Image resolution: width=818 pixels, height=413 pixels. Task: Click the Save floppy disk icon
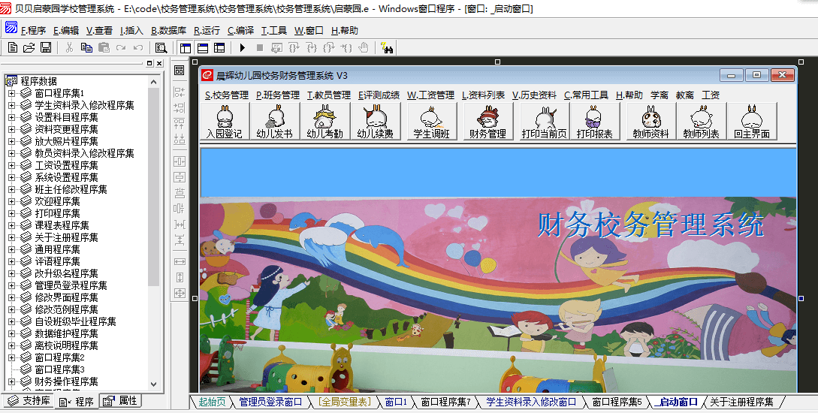coord(46,48)
